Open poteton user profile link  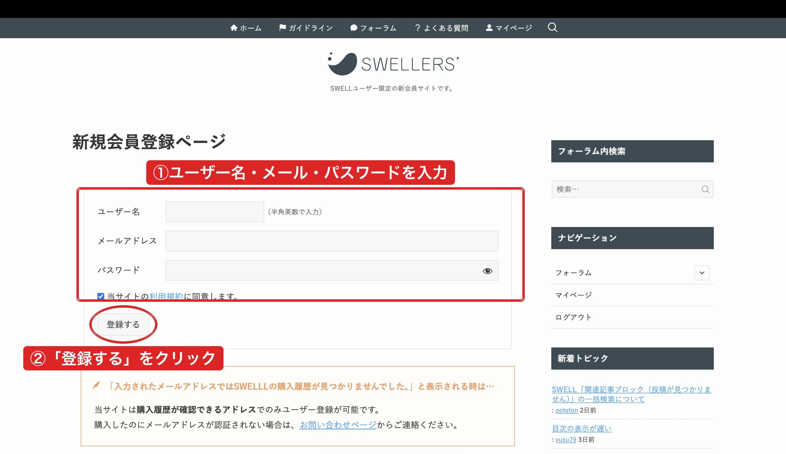[x=566, y=410]
